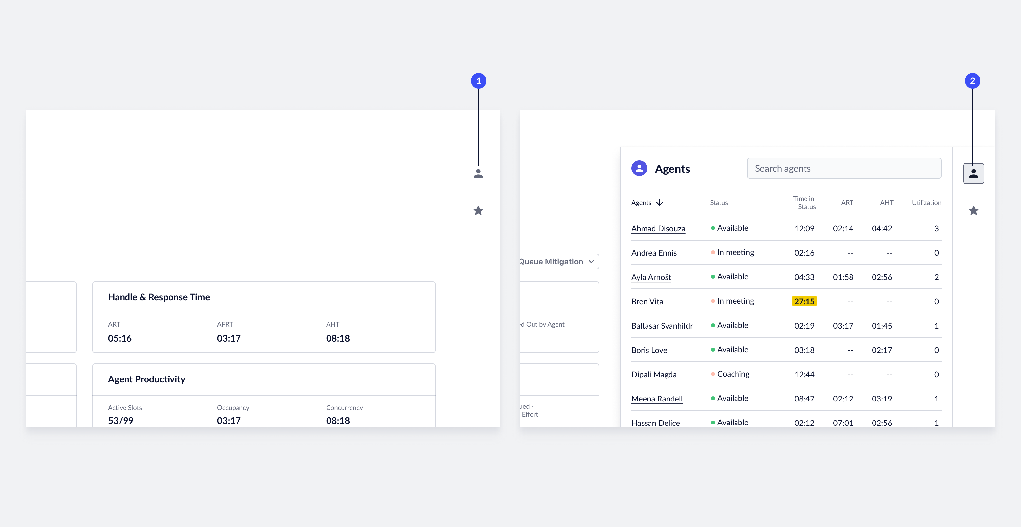Click the star icon in right panel sidebar
This screenshot has height=527, width=1021.
tap(973, 210)
